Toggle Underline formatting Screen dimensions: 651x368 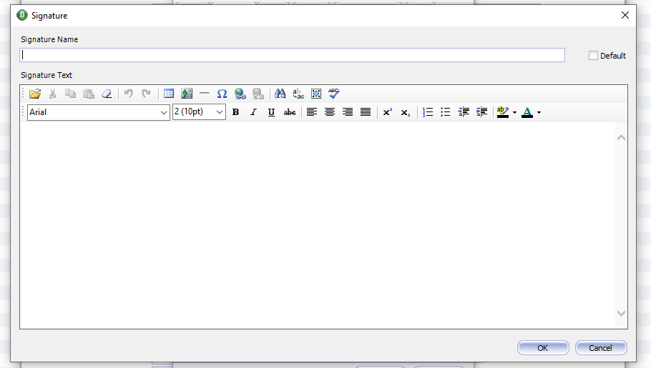click(x=272, y=112)
